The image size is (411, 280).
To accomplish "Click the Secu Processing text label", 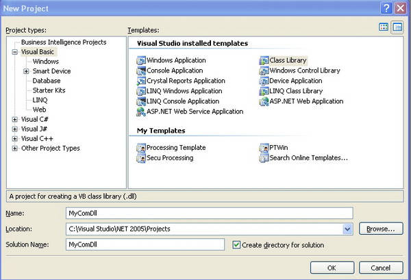I will click(170, 158).
